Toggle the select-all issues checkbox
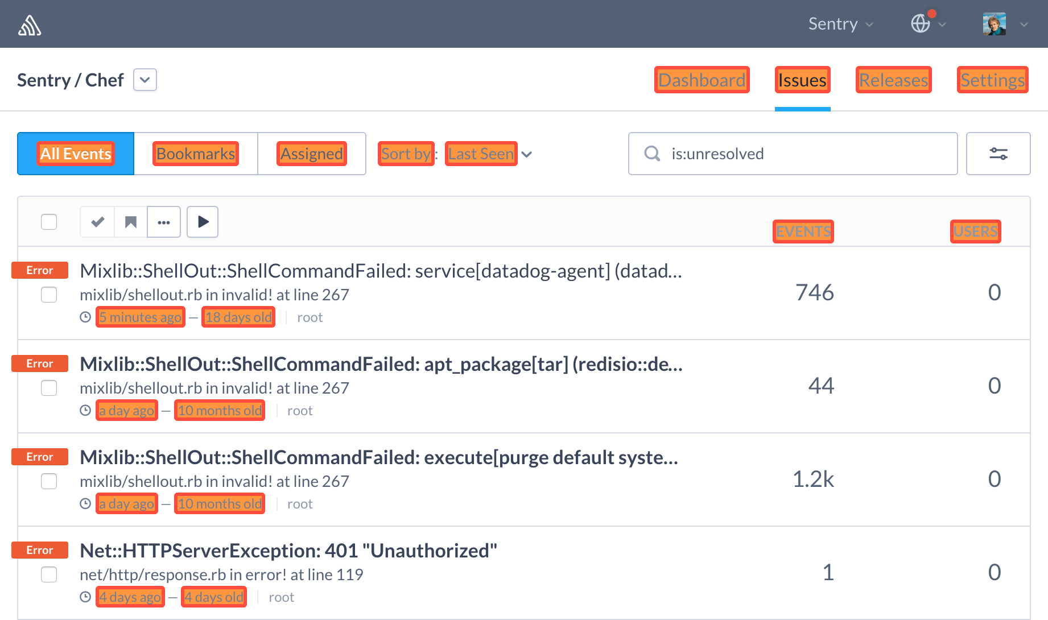This screenshot has width=1048, height=620. pos(49,222)
